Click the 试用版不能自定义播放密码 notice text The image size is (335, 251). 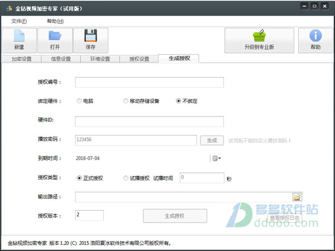point(260,141)
